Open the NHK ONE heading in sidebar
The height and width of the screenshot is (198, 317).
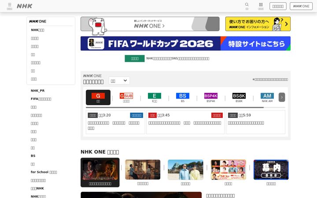tap(37, 22)
